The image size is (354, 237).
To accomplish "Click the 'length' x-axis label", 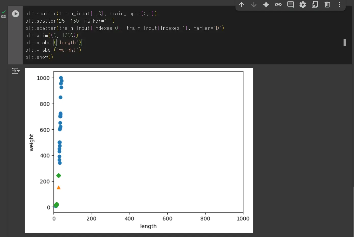I will [x=148, y=226].
